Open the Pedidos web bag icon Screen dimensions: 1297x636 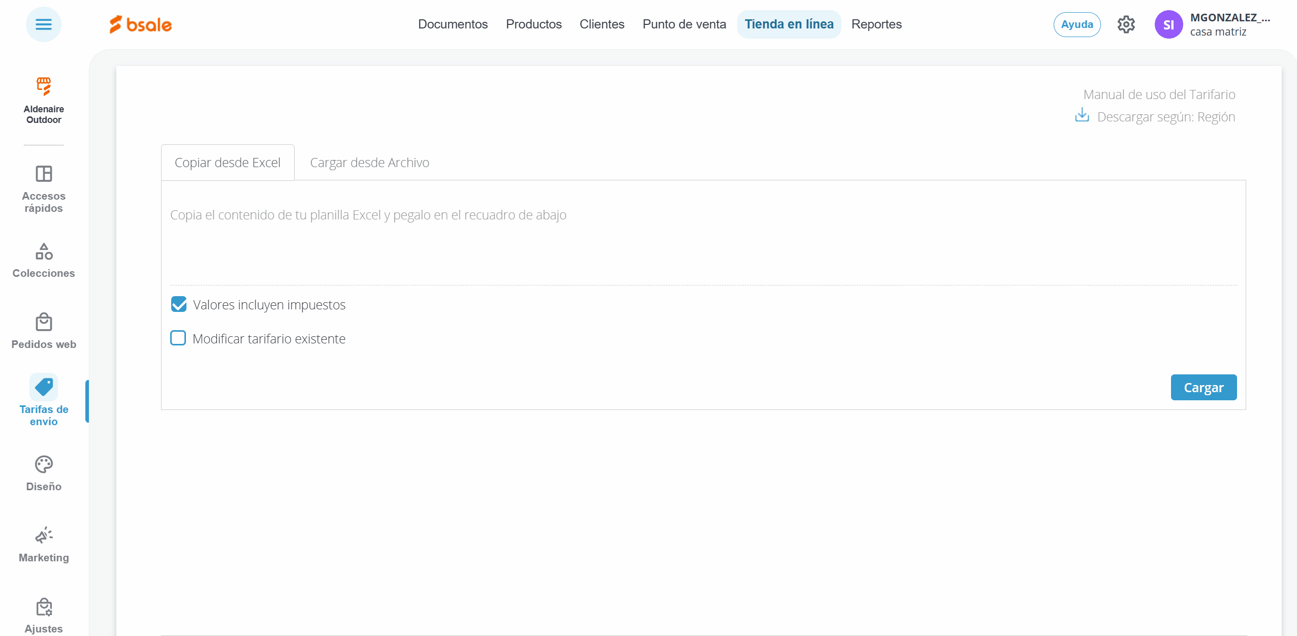tap(44, 323)
